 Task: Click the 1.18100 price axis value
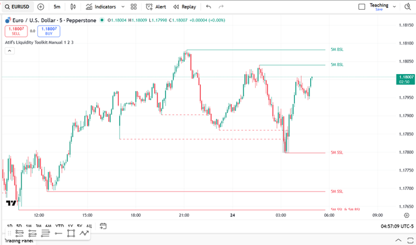[406, 43]
